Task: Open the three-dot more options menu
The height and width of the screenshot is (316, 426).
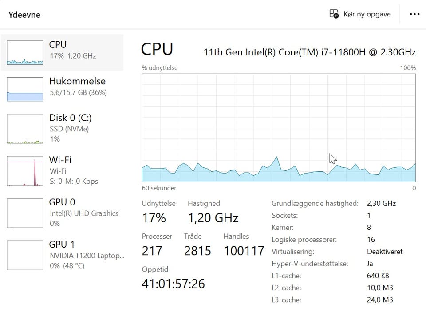Action: click(414, 14)
